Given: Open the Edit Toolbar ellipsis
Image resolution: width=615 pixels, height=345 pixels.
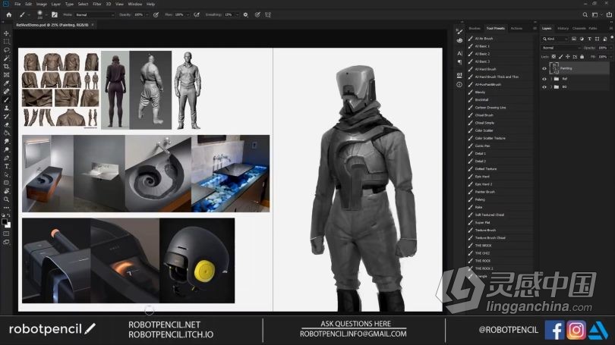Looking at the screenshot, I should click(x=6, y=208).
